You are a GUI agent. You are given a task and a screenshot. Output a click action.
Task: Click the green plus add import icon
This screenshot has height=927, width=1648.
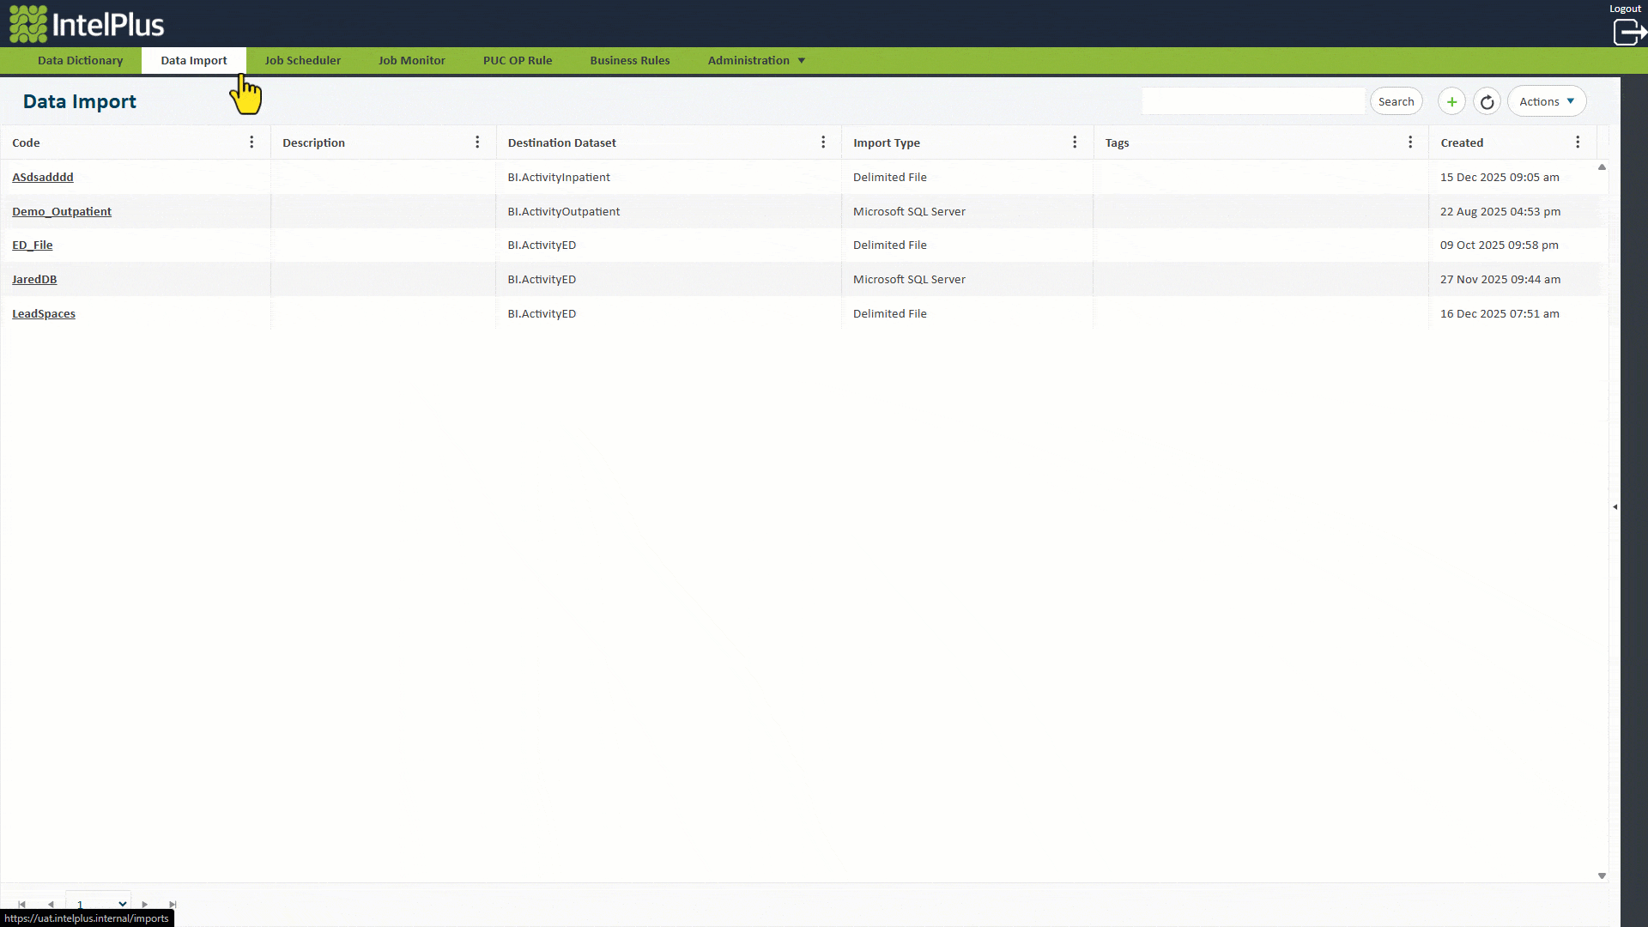click(x=1451, y=101)
